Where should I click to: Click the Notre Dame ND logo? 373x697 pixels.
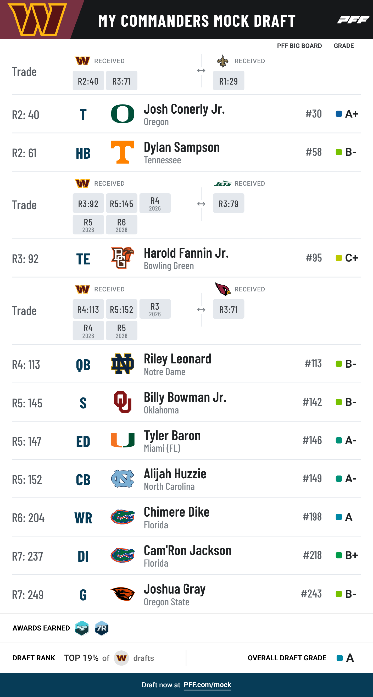tap(123, 364)
